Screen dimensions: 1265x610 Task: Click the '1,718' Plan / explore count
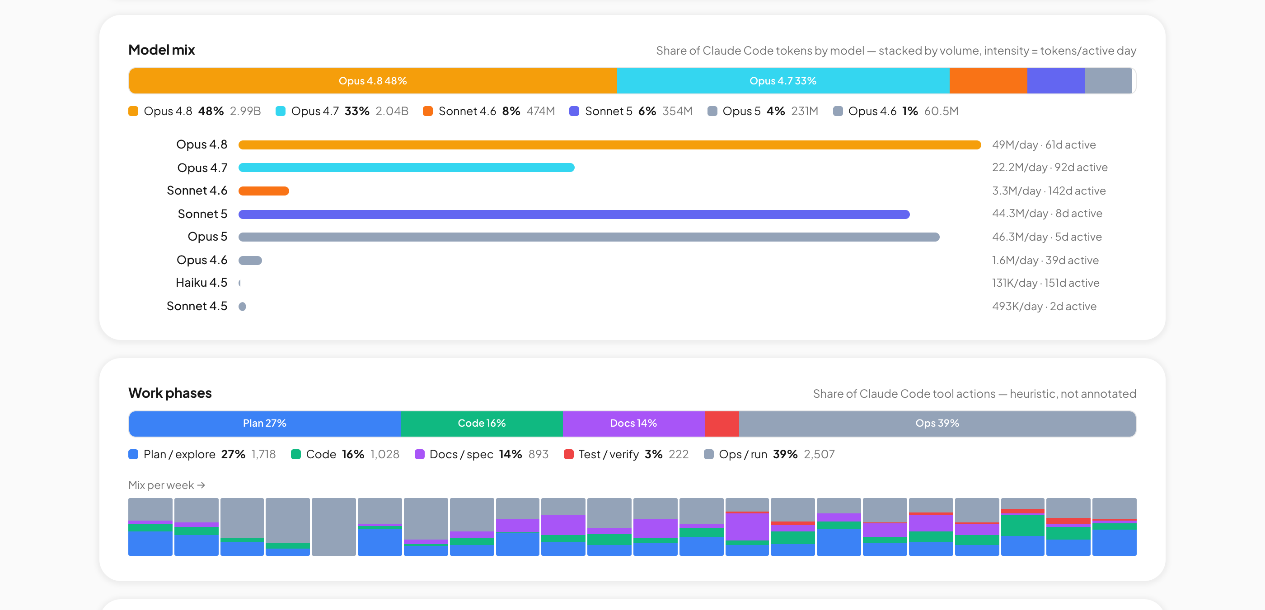[x=264, y=454]
